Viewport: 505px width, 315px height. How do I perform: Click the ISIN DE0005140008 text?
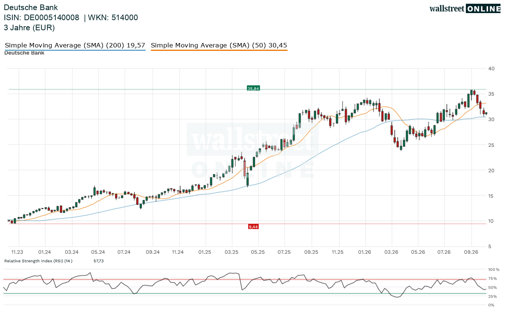coord(42,18)
